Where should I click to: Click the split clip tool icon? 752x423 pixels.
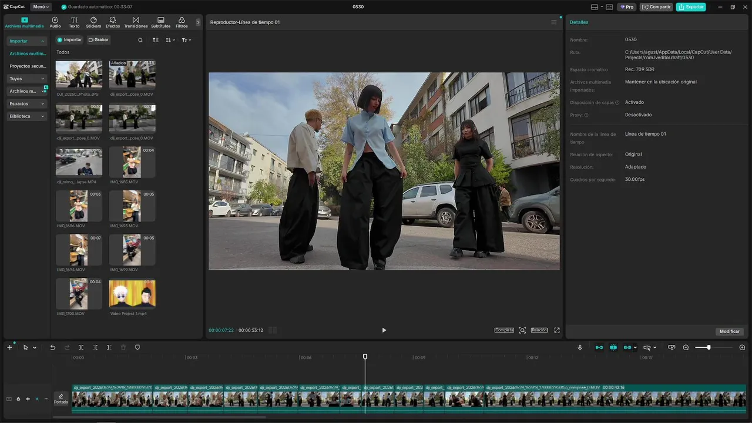(81, 347)
